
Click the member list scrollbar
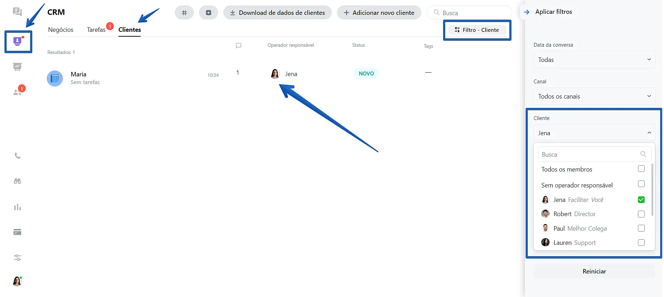pyautogui.click(x=652, y=190)
